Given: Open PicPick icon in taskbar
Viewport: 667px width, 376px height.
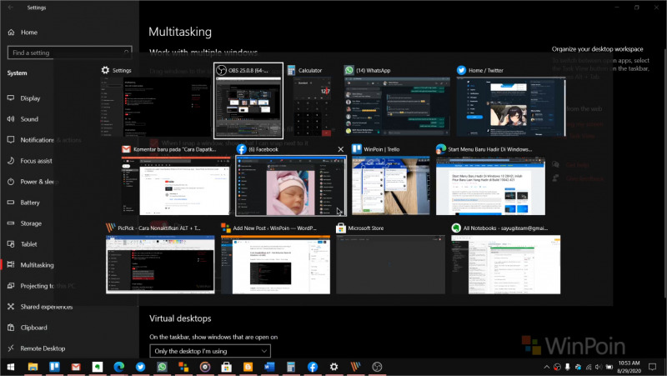Looking at the screenshot, I should [x=355, y=367].
